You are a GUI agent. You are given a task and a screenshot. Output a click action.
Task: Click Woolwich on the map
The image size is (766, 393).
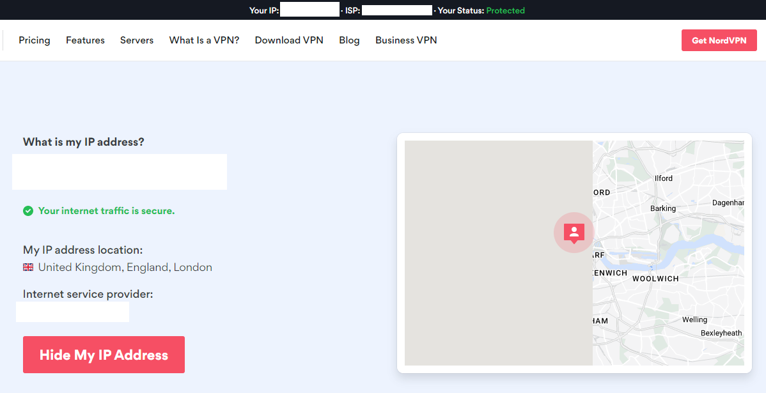655,279
